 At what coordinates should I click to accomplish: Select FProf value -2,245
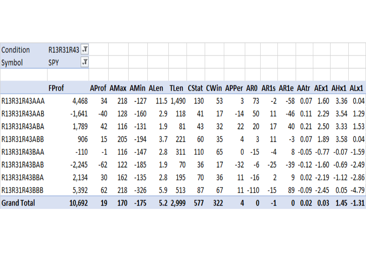(79, 165)
